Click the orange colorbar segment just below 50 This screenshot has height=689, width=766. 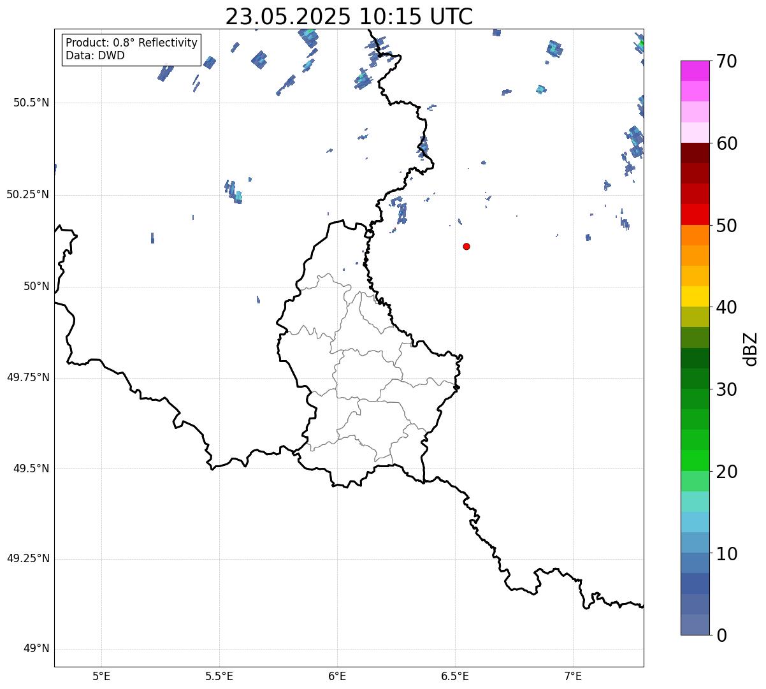pos(695,235)
